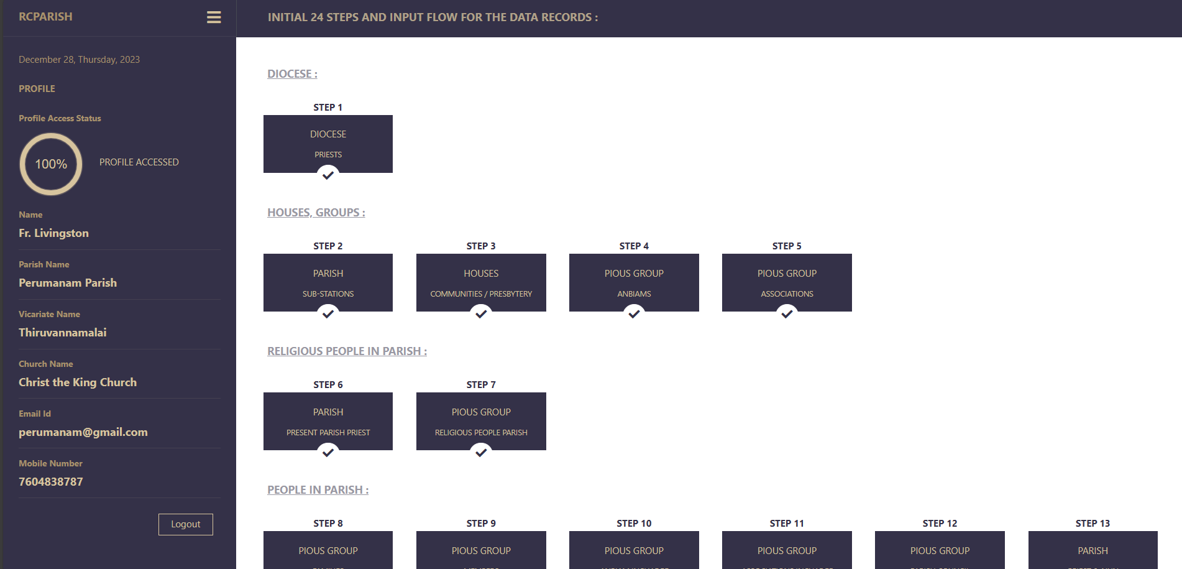Toggle the hamburger sidebar menu
The image size is (1182, 569).
pyautogui.click(x=214, y=17)
